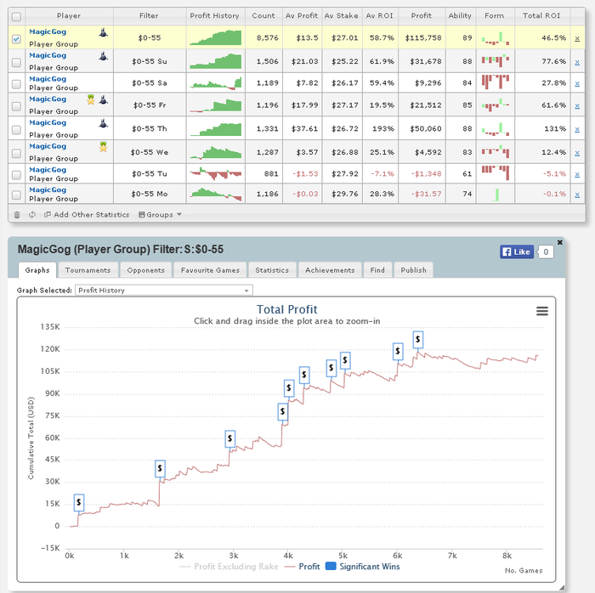Toggle Profit Excluding Rake legend series

point(229,567)
